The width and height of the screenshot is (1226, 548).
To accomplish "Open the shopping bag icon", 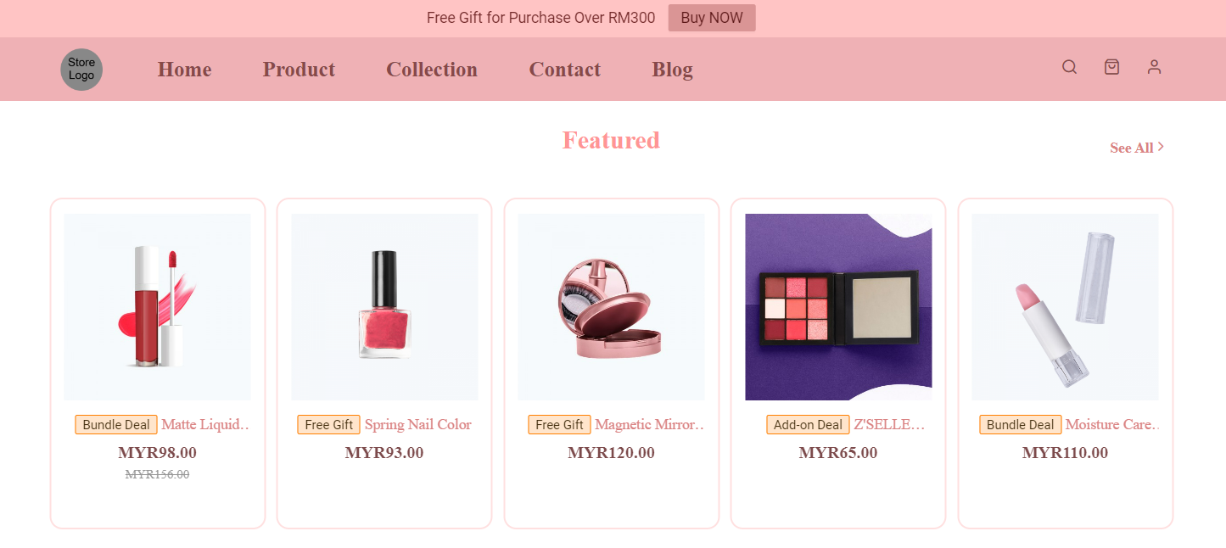I will (1111, 67).
